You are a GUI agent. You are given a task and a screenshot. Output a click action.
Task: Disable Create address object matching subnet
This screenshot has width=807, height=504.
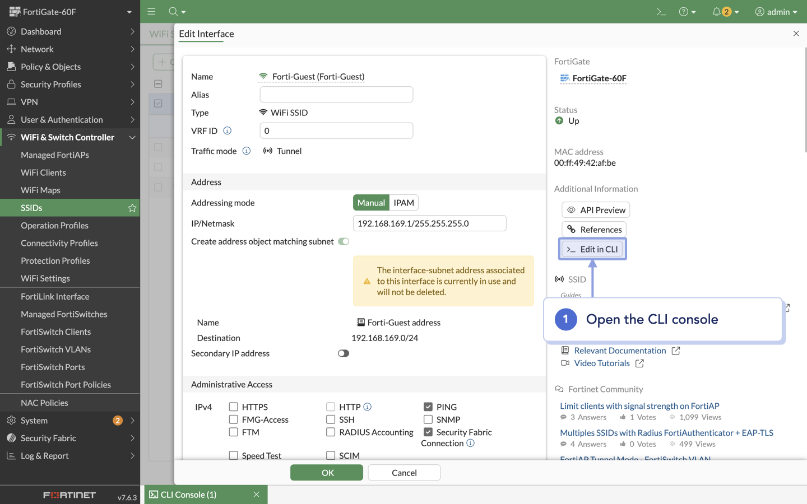click(x=343, y=241)
